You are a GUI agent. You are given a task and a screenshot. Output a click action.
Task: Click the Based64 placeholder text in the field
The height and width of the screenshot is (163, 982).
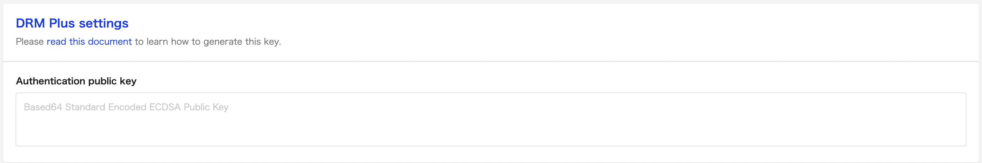coord(126,107)
